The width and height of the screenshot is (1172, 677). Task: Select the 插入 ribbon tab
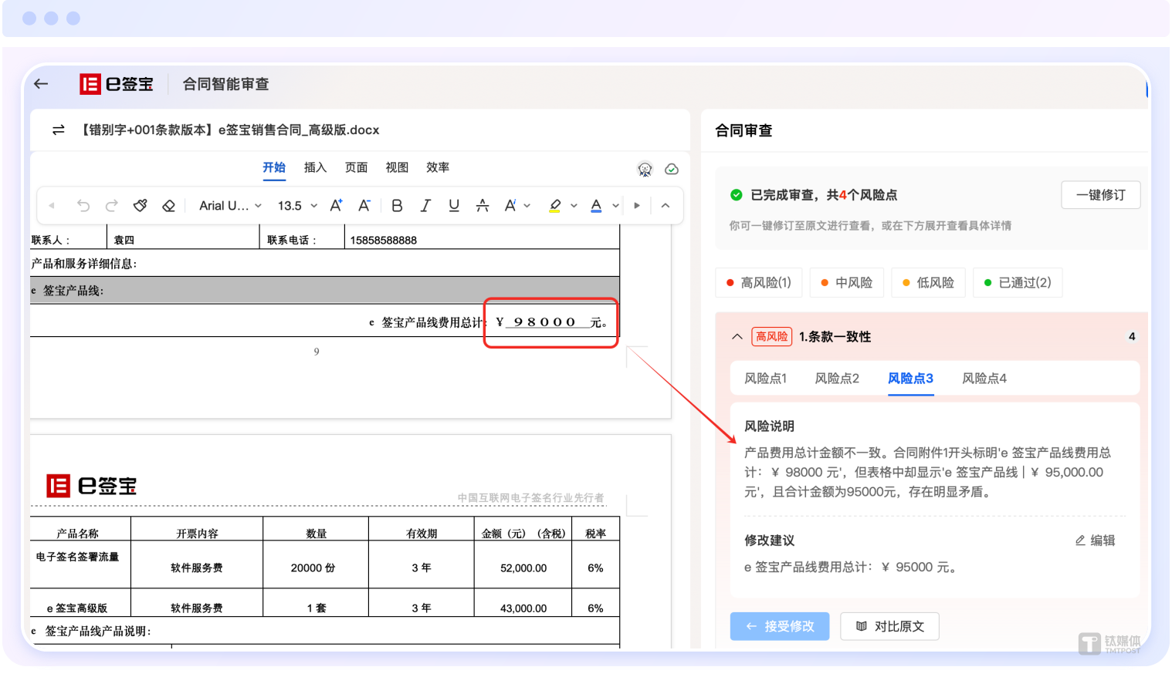[315, 167]
